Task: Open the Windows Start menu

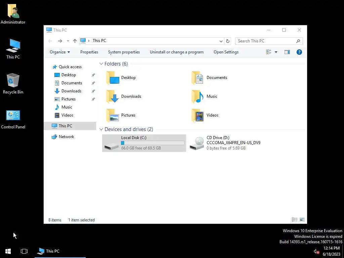Action: pyautogui.click(x=8, y=251)
